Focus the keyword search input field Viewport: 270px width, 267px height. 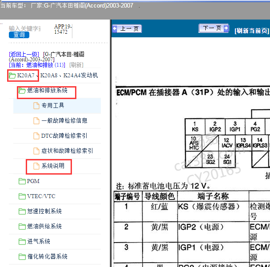click(24, 28)
